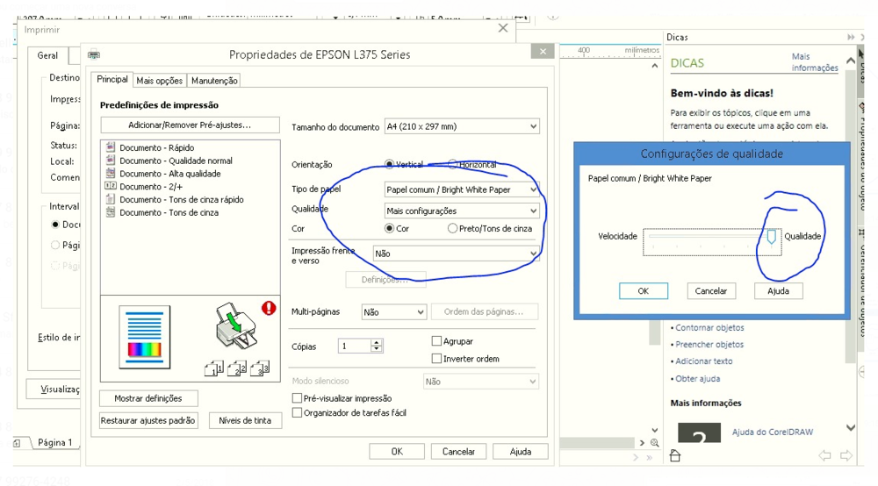Image resolution: width=878 pixels, height=486 pixels.
Task: Click the printer paper-feed illustration icon
Action: tap(235, 326)
